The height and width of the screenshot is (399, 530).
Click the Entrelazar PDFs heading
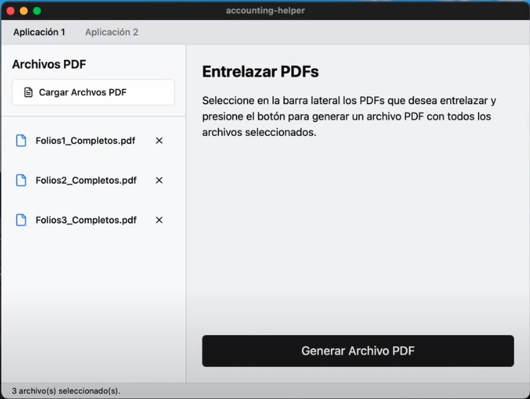260,71
